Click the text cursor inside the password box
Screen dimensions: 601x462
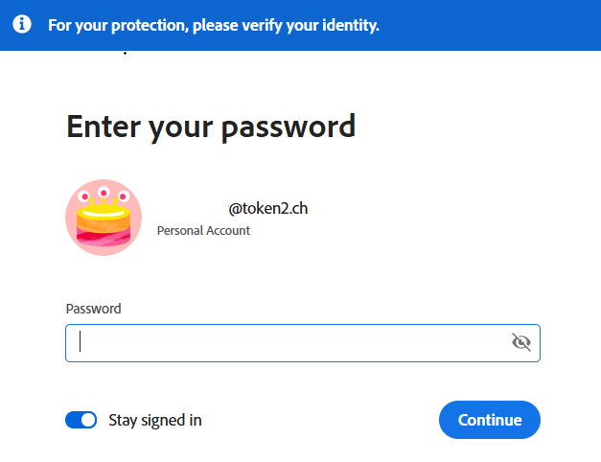coord(81,342)
